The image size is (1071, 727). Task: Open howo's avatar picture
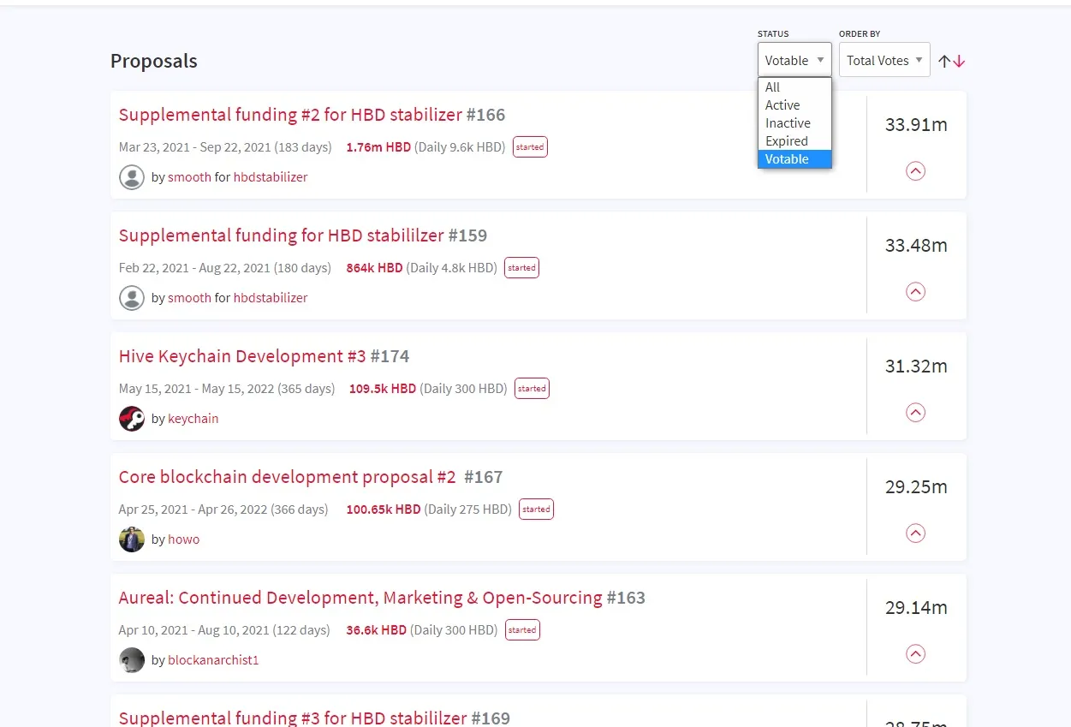point(132,539)
